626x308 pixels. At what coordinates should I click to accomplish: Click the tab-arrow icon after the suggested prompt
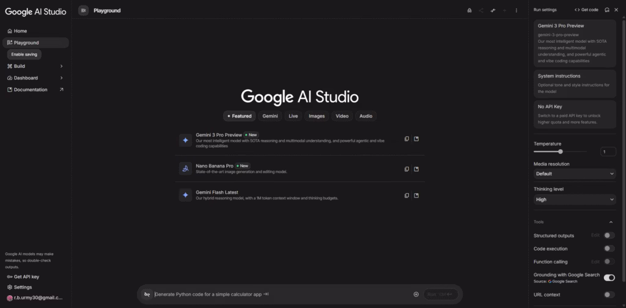(x=267, y=295)
